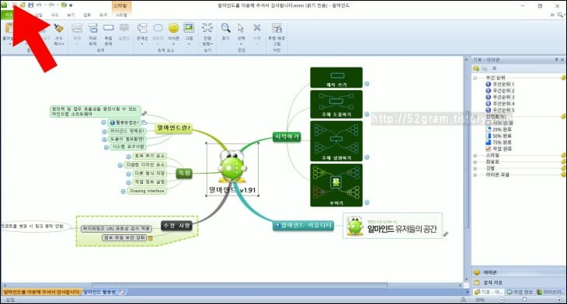
Task: Click the redo arrow in quick access toolbar
Action: pos(51,5)
